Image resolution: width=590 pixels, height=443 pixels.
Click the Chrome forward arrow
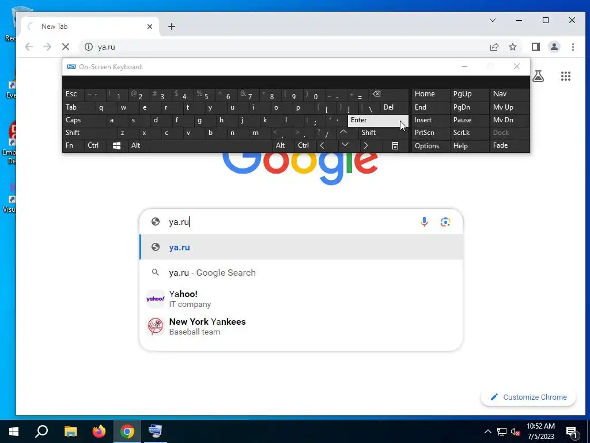[x=47, y=47]
